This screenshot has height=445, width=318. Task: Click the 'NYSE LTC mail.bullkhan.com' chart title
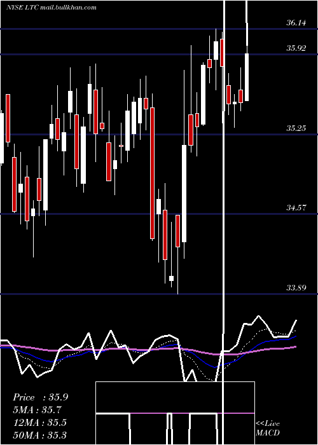(x=52, y=8)
